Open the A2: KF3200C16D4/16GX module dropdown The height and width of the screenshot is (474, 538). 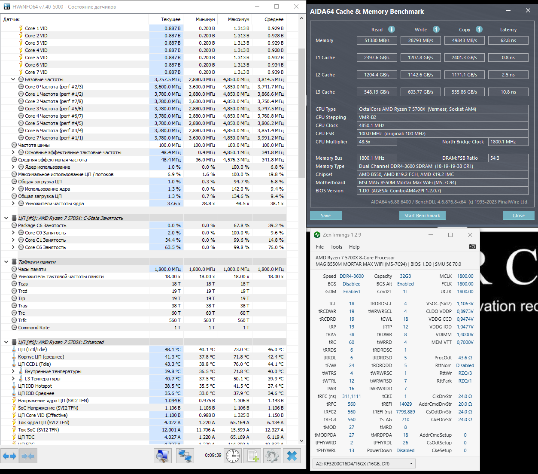[x=364, y=464]
